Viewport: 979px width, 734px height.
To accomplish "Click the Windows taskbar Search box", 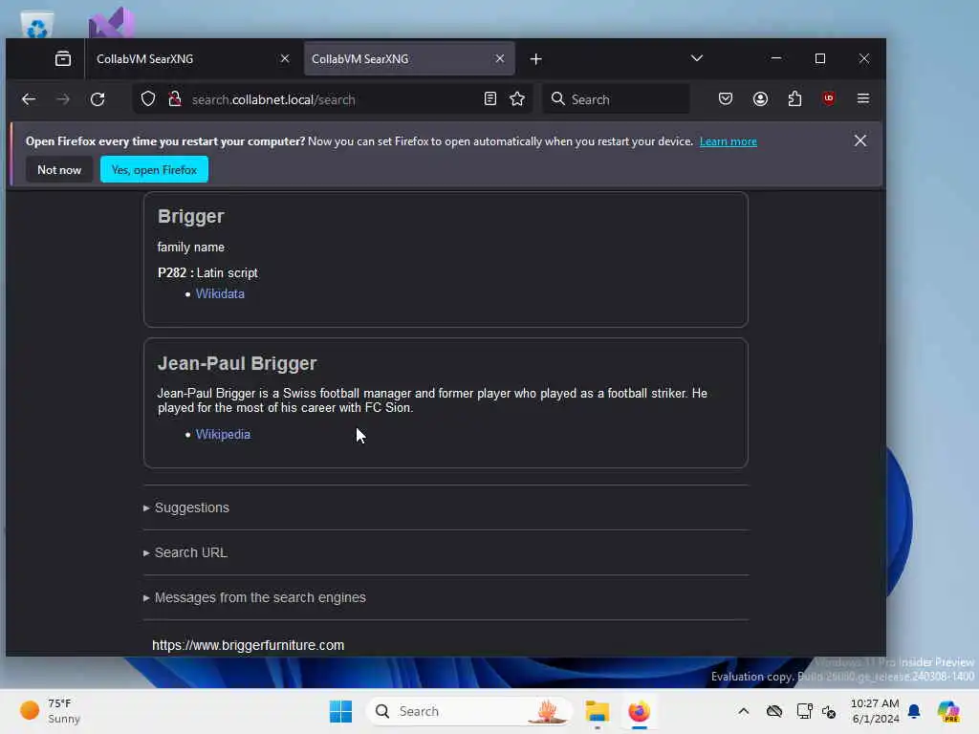I will point(469,711).
